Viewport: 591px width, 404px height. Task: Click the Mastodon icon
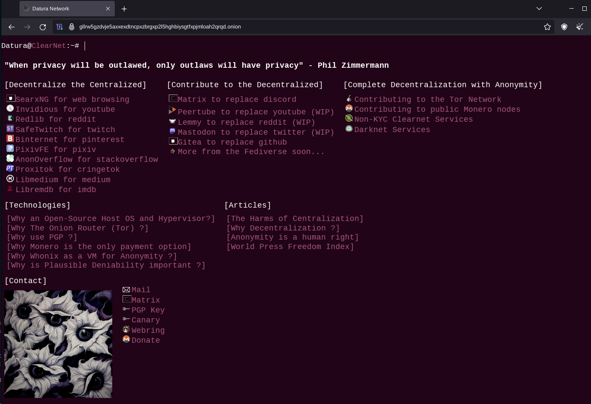point(173,131)
